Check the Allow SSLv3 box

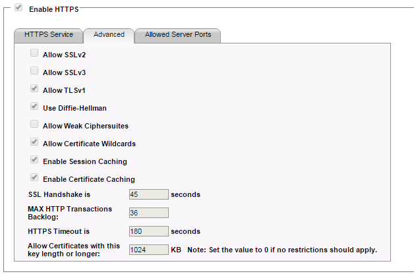click(x=34, y=71)
